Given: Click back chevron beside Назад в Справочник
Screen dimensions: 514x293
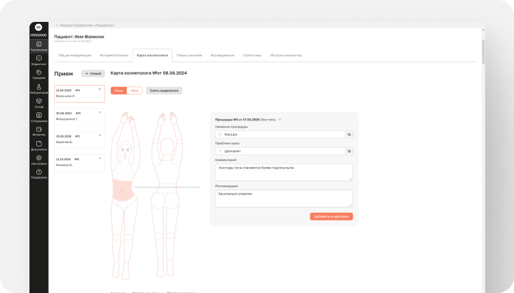Looking at the screenshot, I should 57,25.
